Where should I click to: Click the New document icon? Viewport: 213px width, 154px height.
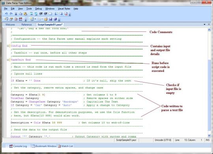click(32, 19)
